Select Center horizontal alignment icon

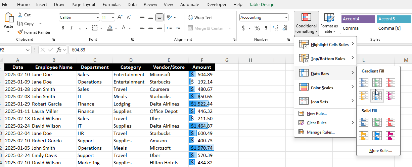[151, 28]
